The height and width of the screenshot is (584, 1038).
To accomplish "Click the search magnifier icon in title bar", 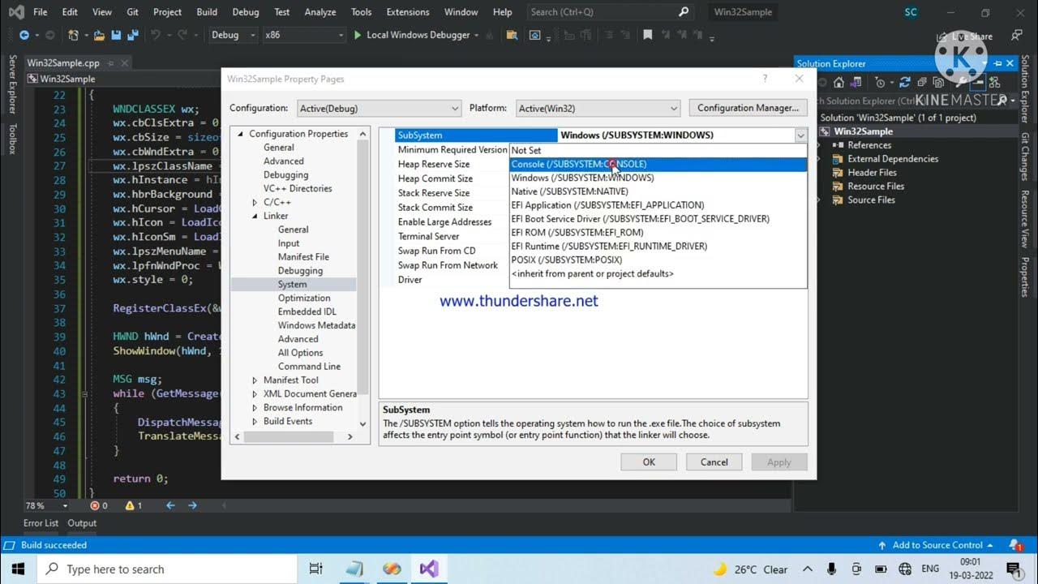I will tap(684, 12).
